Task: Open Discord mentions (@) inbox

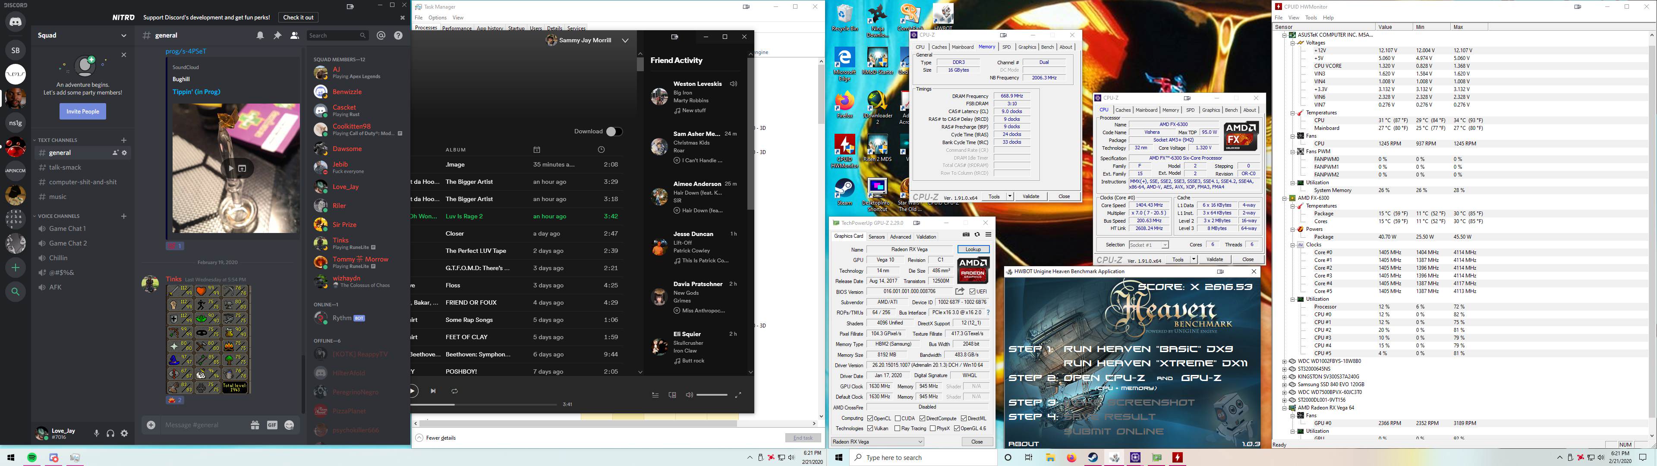Action: pyautogui.click(x=381, y=35)
